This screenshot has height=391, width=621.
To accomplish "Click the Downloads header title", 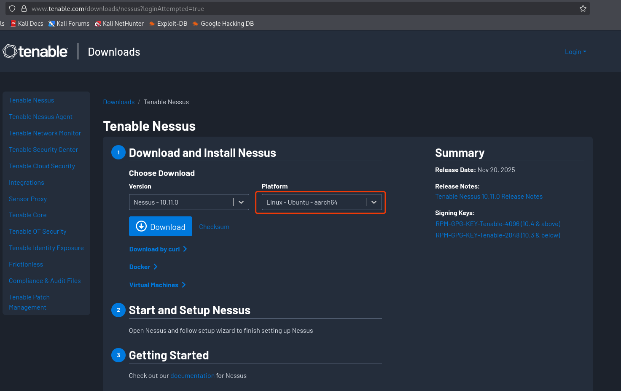I will (x=114, y=51).
